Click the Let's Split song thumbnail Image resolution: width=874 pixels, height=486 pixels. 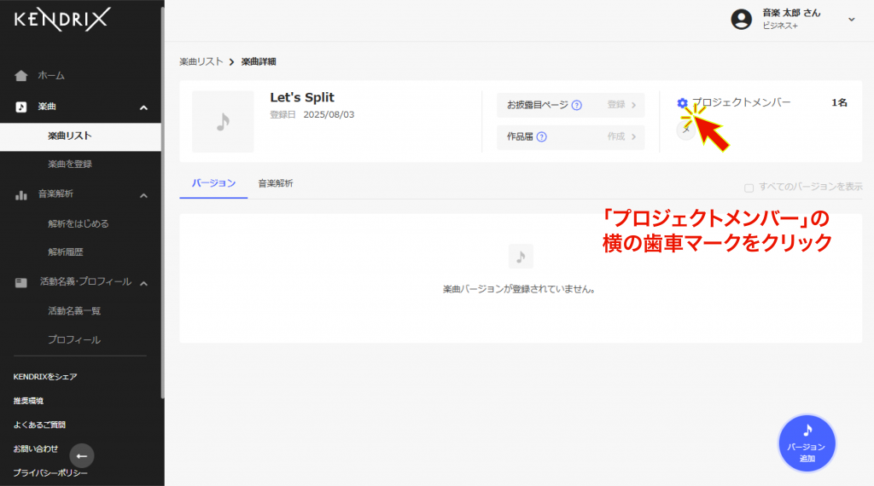coord(223,122)
